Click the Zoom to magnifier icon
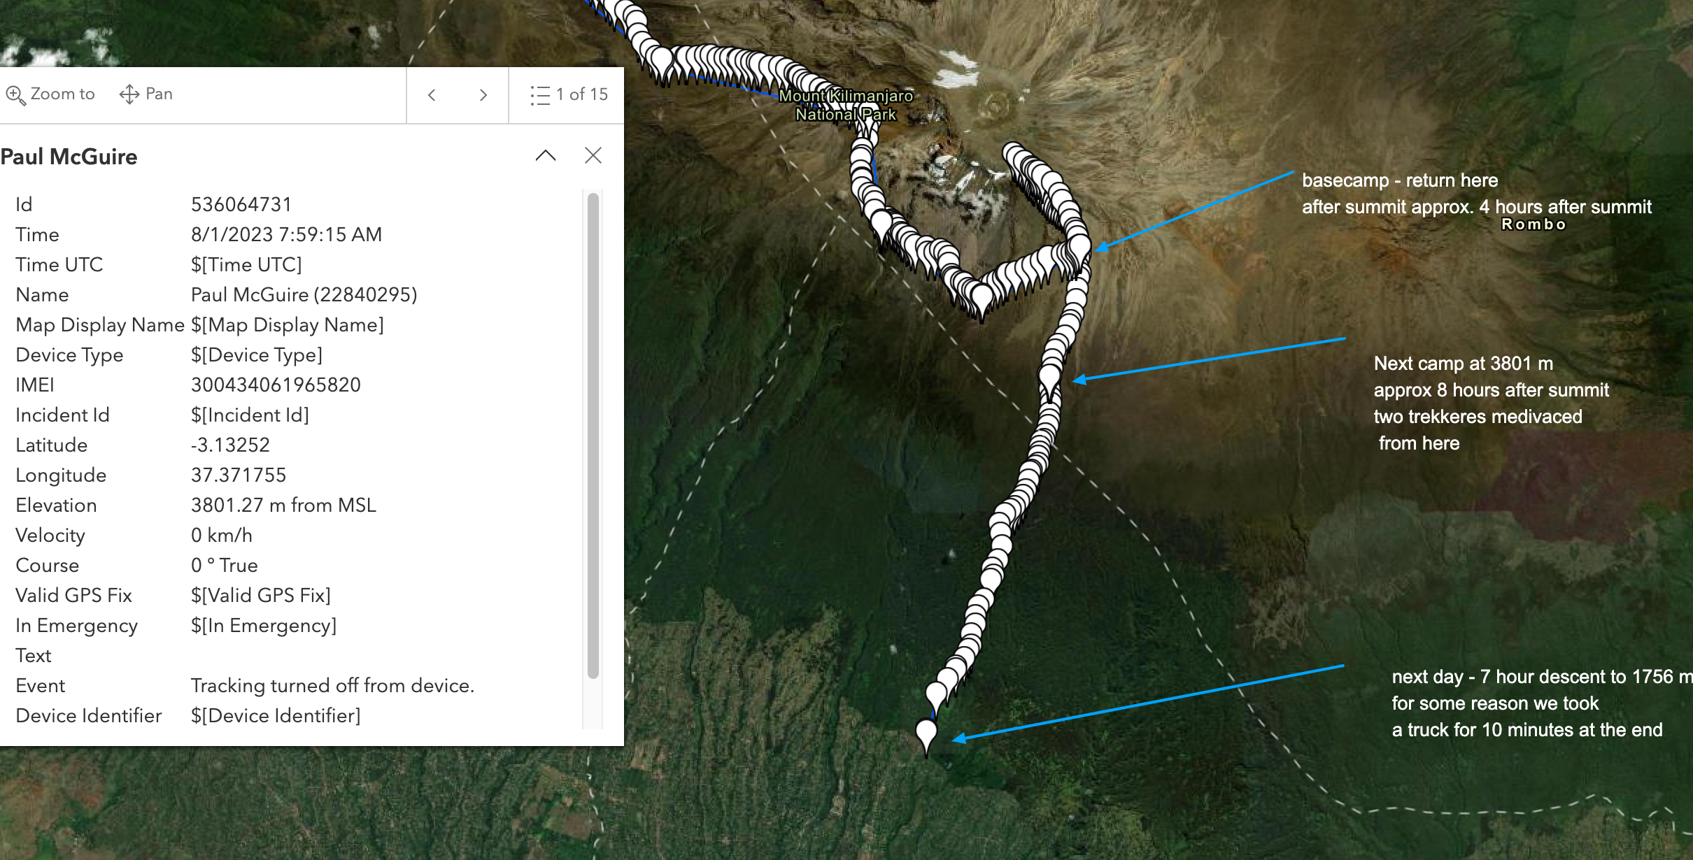The height and width of the screenshot is (860, 1693). coord(15,94)
